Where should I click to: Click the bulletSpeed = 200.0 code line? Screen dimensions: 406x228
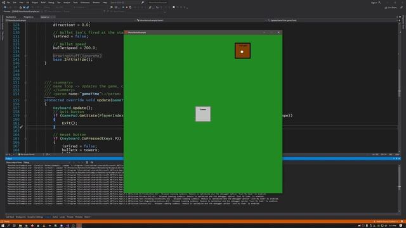(75, 48)
